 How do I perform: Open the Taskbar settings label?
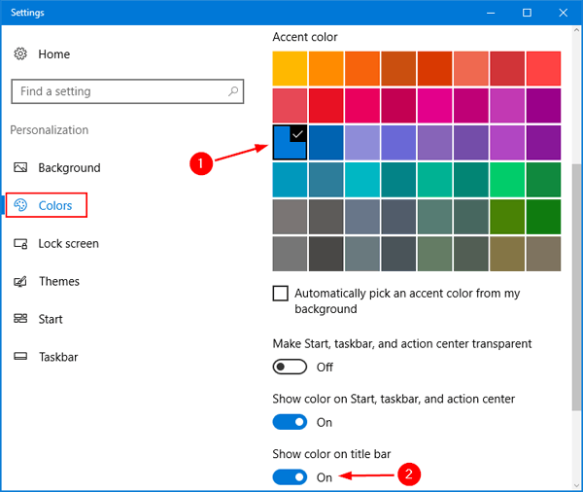(58, 357)
